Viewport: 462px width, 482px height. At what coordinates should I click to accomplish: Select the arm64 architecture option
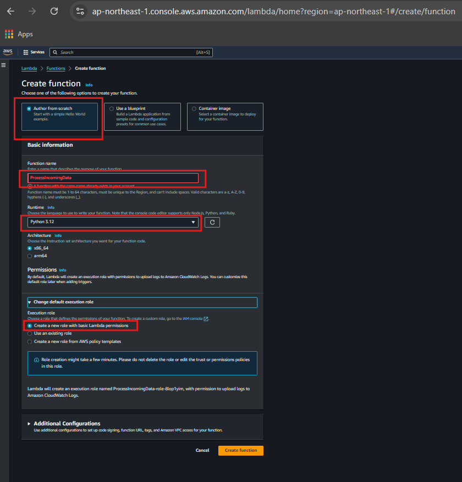coord(30,256)
